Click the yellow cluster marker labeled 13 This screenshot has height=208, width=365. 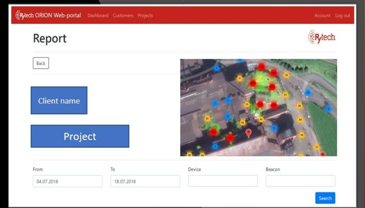point(247,104)
